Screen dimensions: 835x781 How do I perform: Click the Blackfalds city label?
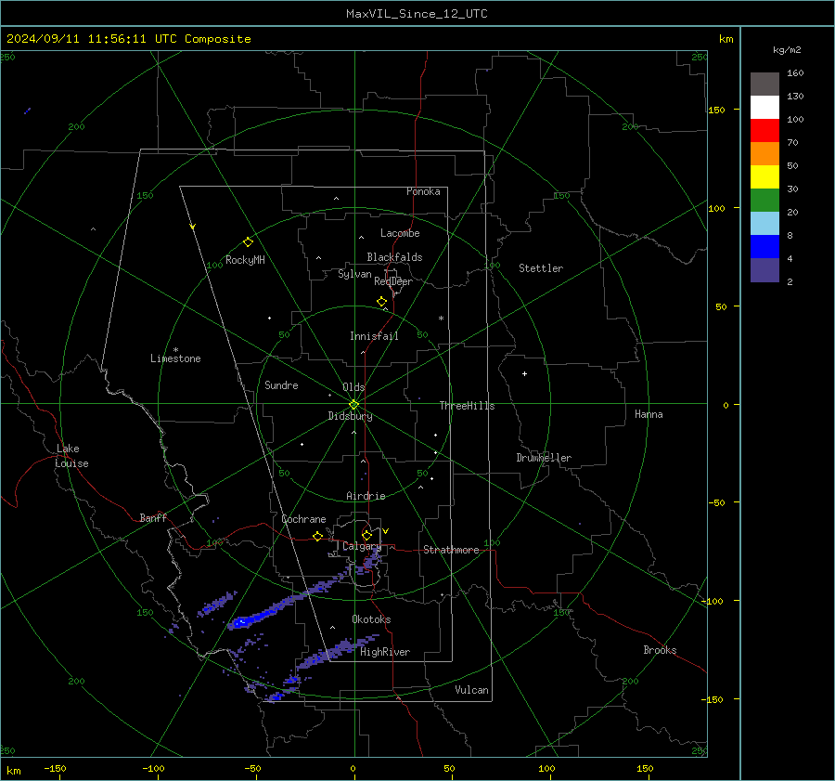(x=394, y=257)
